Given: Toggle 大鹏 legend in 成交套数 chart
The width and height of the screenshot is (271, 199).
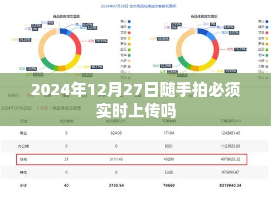Looking at the screenshot, I should click(125, 67).
